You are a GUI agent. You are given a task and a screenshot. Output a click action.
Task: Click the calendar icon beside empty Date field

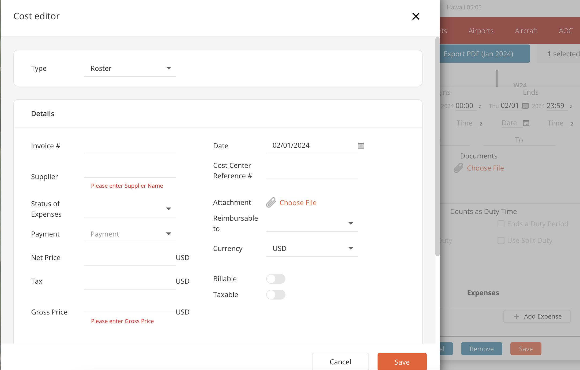(526, 123)
